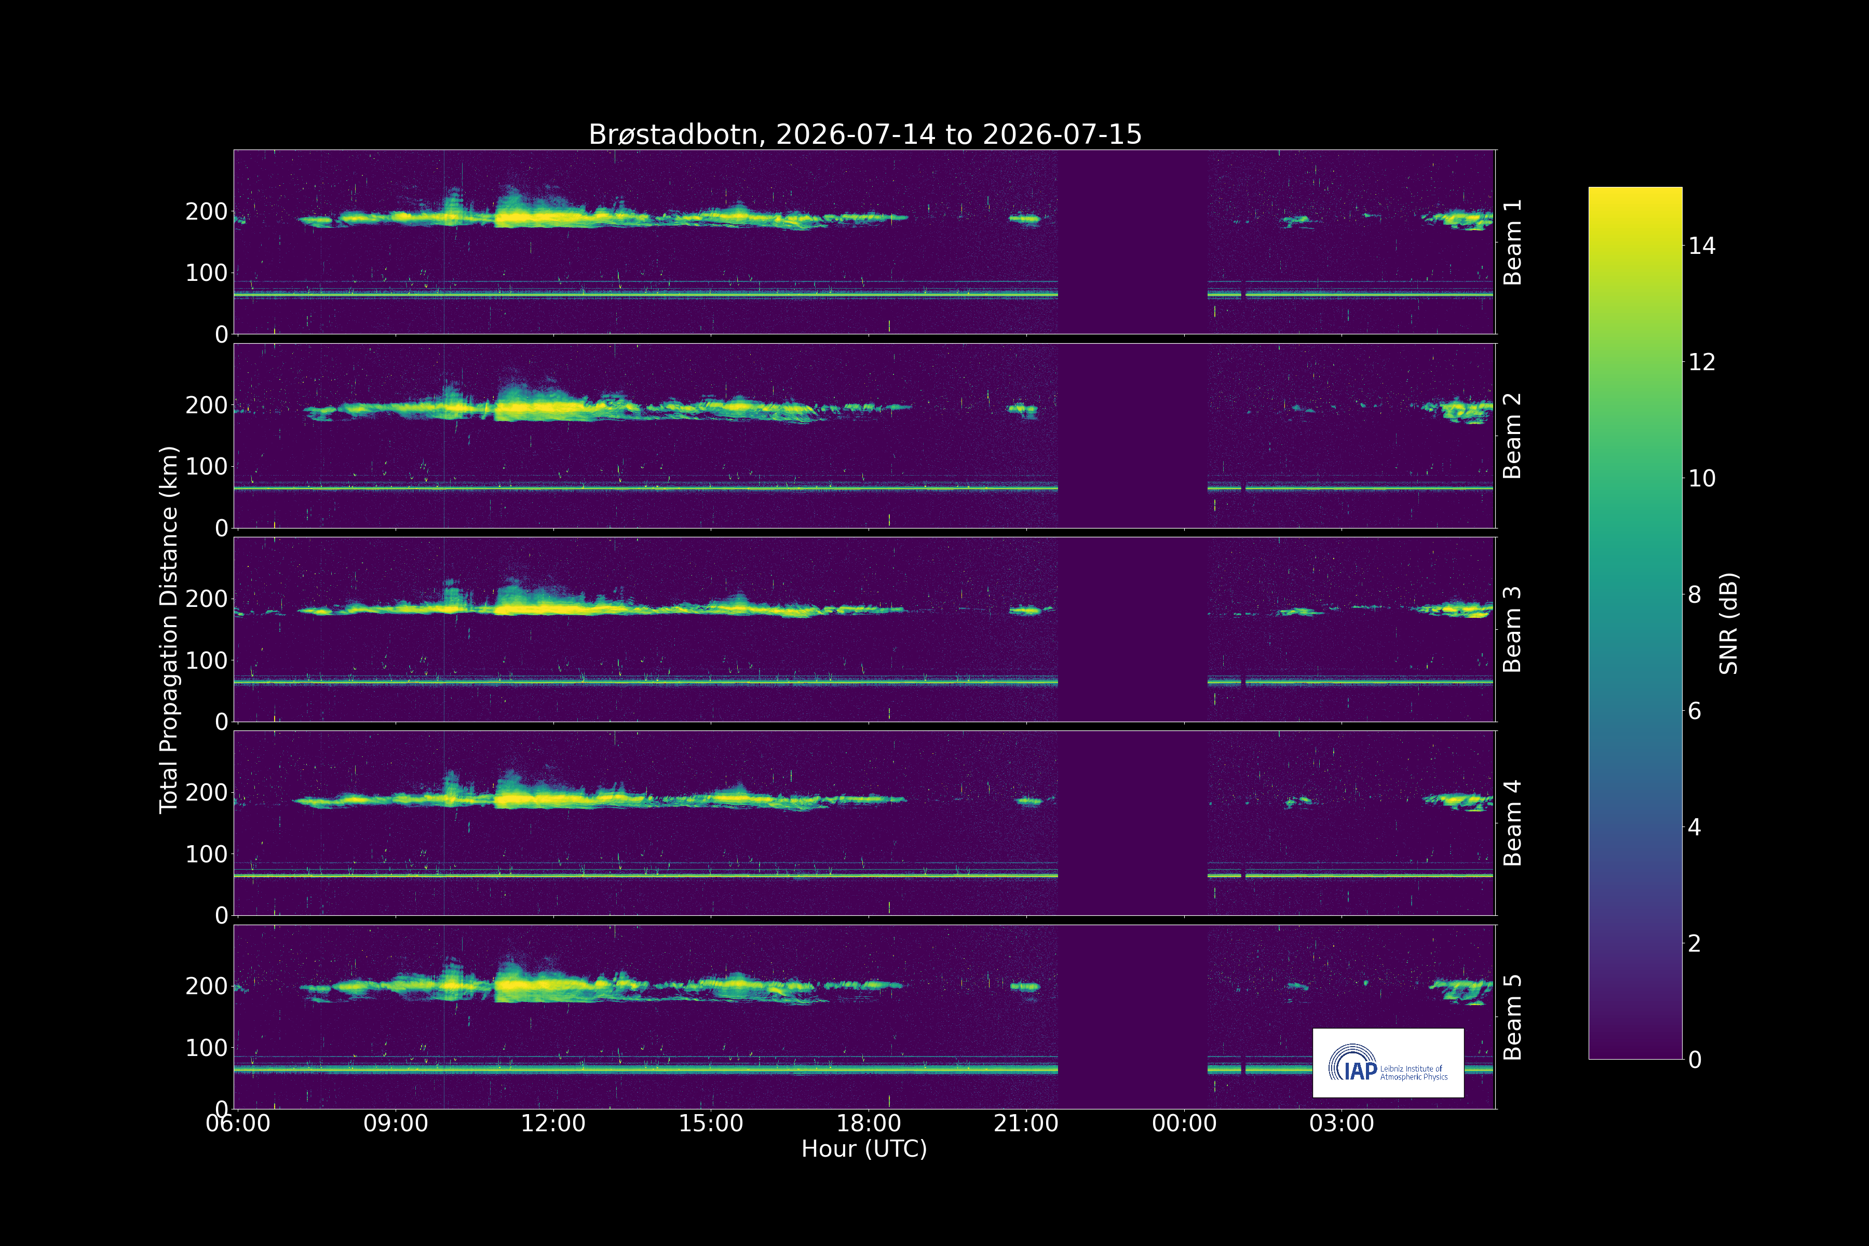1869x1246 pixels.
Task: Select the Beam 4 panel label
Action: point(1512,822)
